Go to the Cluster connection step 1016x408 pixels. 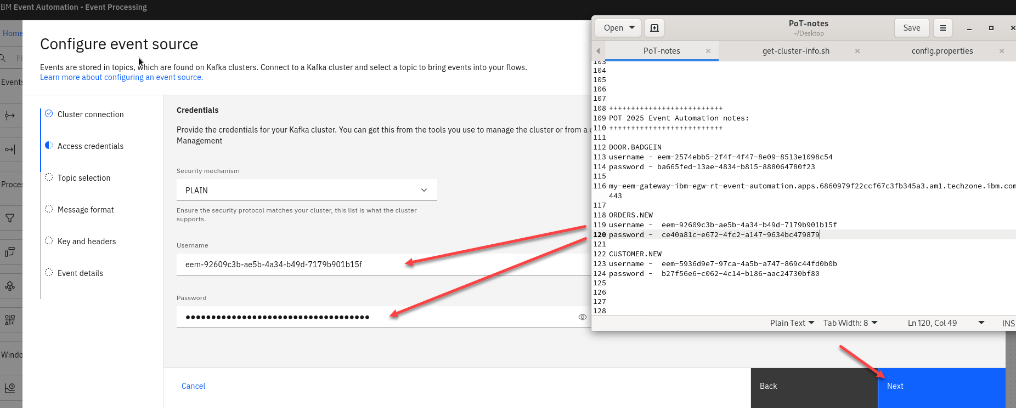pos(91,114)
